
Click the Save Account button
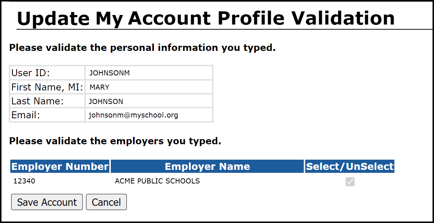(47, 202)
